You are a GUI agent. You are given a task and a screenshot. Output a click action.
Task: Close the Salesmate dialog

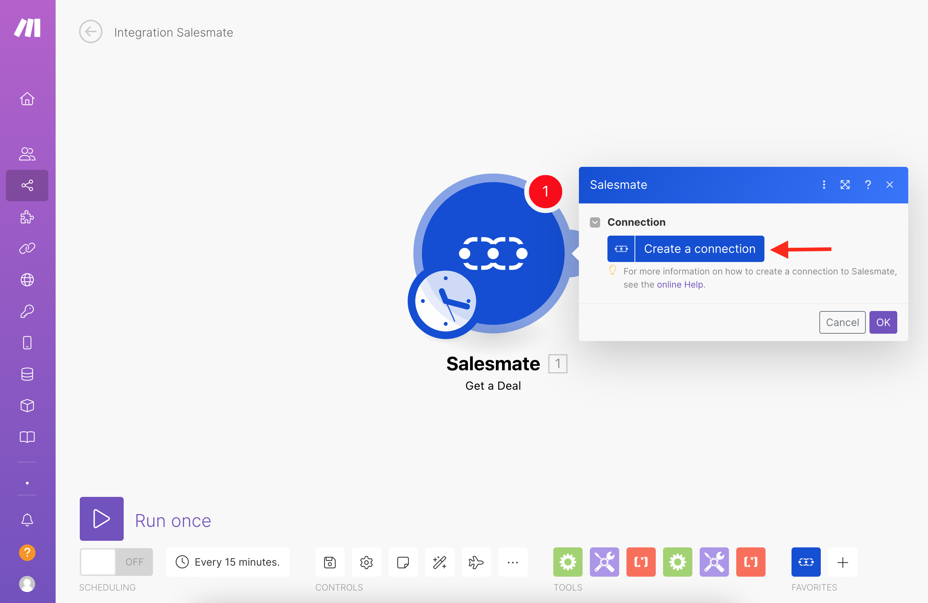[x=890, y=185]
